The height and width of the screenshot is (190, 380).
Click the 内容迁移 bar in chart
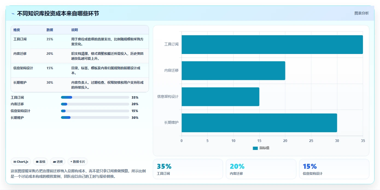tap(233, 71)
